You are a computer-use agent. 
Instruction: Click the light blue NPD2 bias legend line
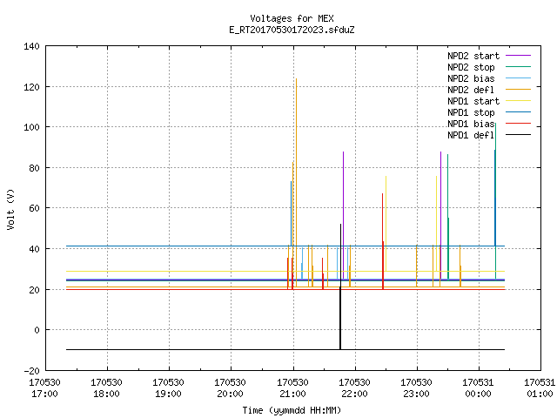519,78
